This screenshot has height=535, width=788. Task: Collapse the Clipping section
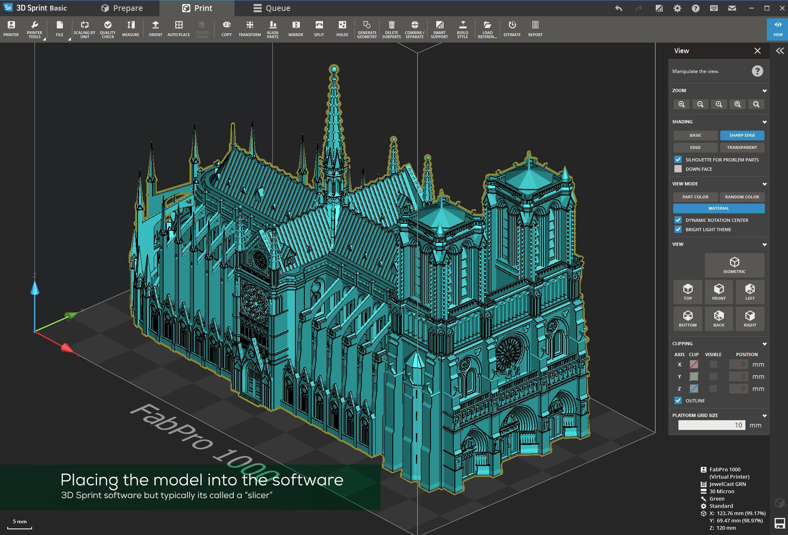coord(764,344)
